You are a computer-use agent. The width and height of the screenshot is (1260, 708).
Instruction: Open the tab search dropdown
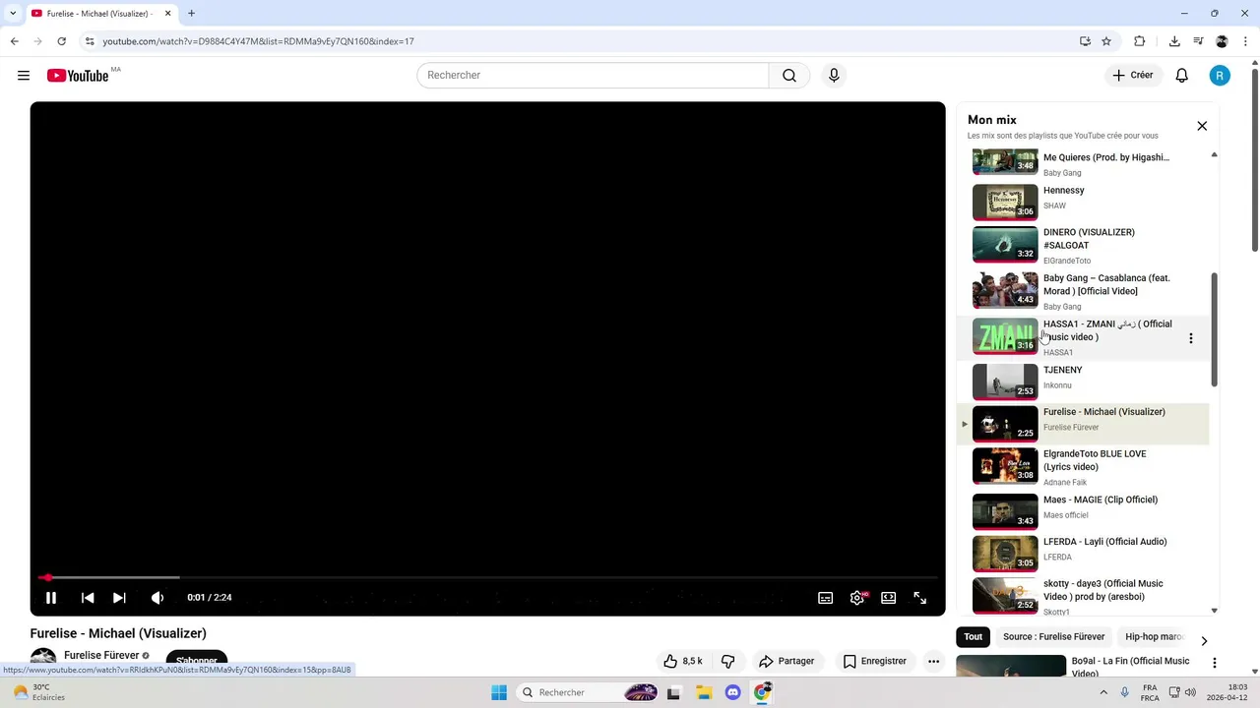13,13
